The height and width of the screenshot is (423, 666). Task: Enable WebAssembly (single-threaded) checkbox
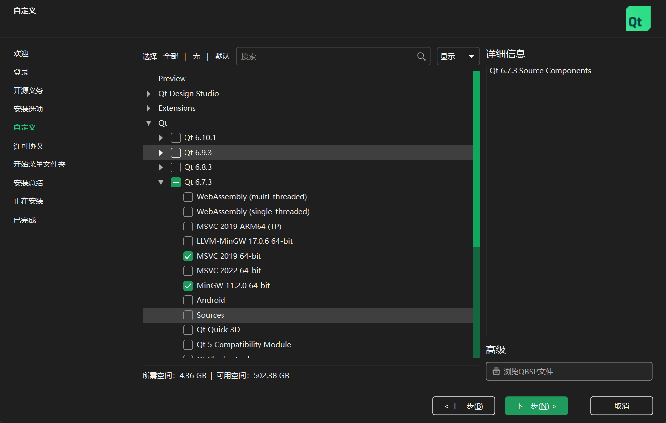click(x=188, y=212)
